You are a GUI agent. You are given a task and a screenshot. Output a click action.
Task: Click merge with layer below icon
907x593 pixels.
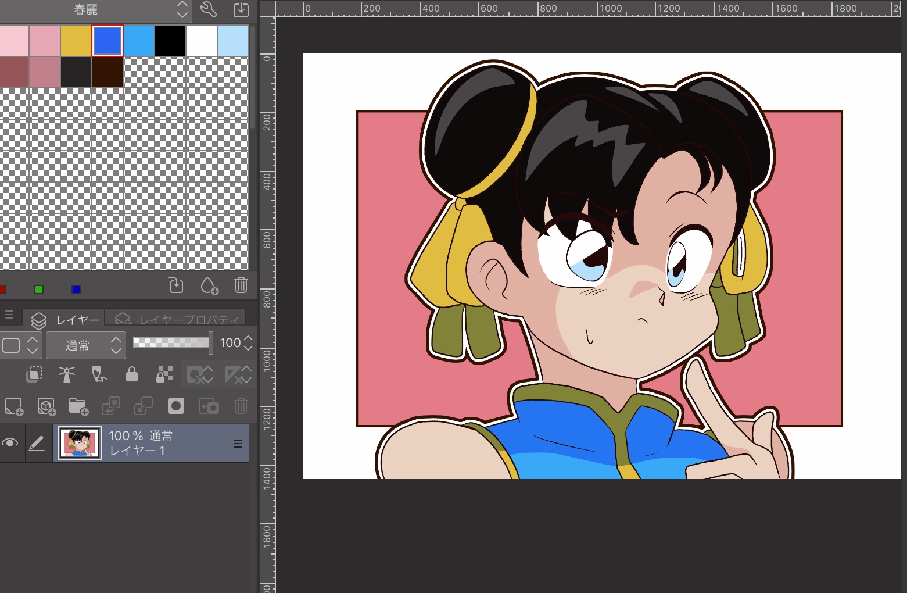144,406
